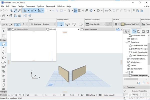Collapse the Elevations tree node

[126, 42]
